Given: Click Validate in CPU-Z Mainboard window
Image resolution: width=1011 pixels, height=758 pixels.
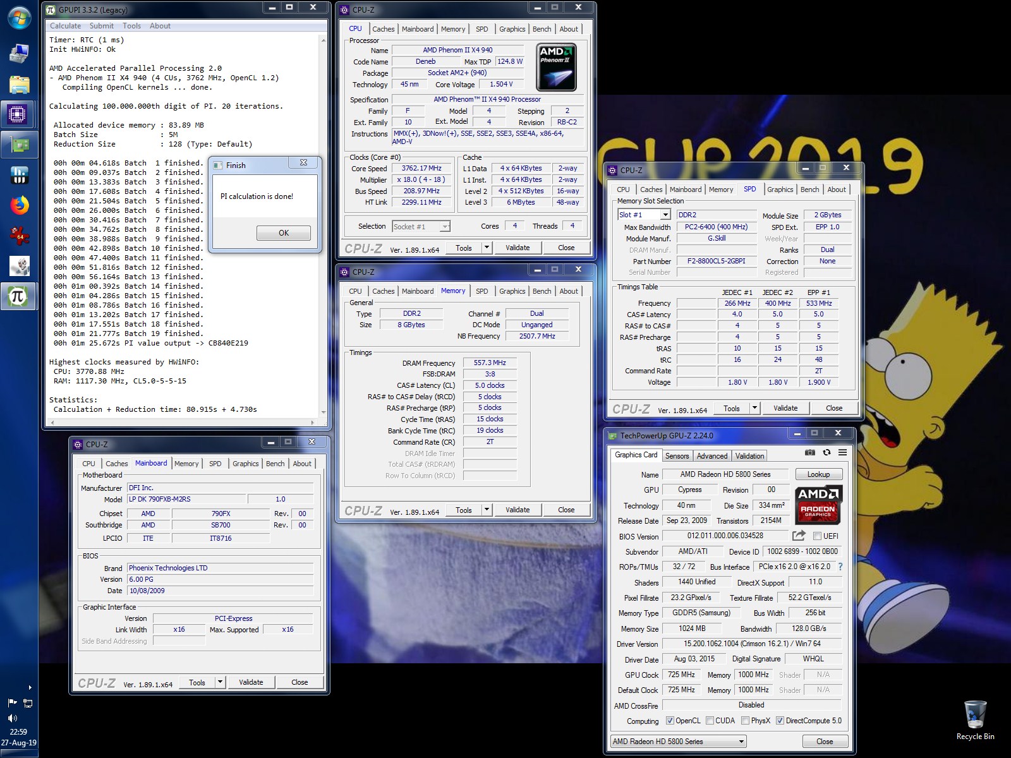Looking at the screenshot, I should point(251,682).
